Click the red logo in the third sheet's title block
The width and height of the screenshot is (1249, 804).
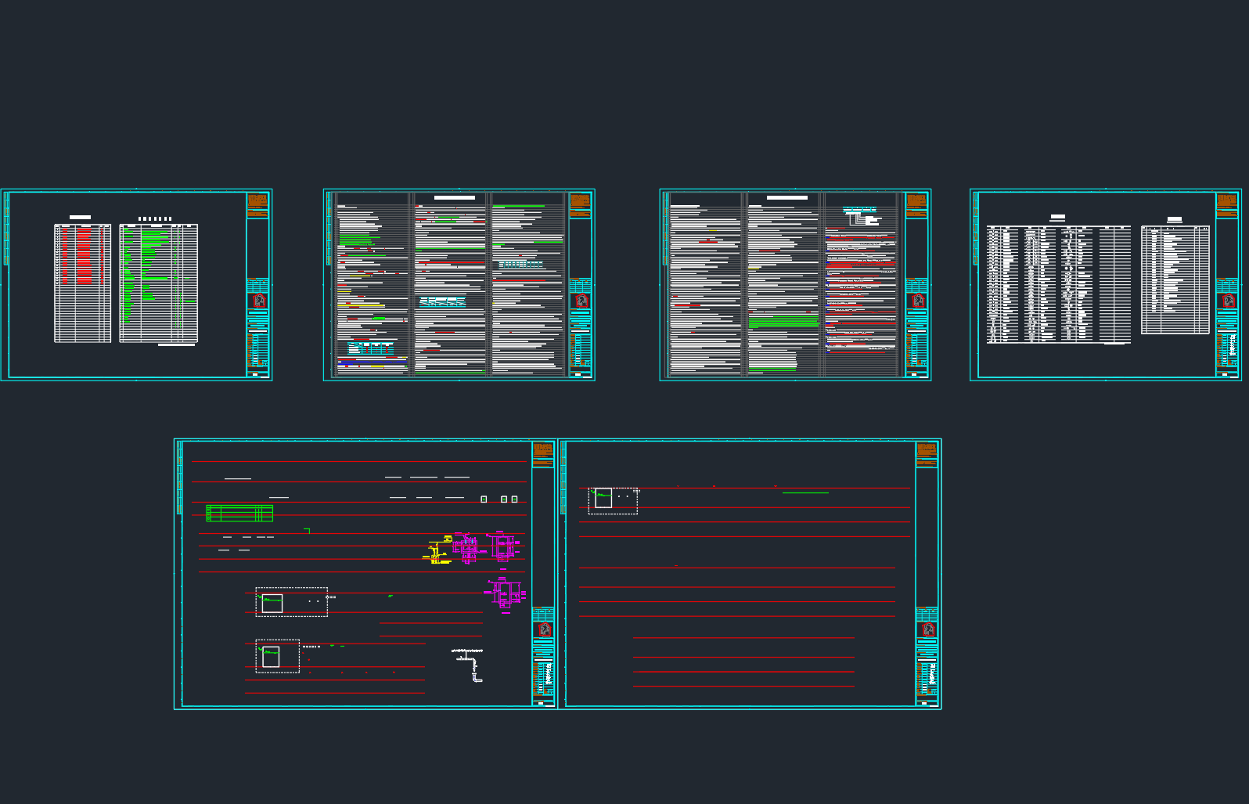click(917, 301)
